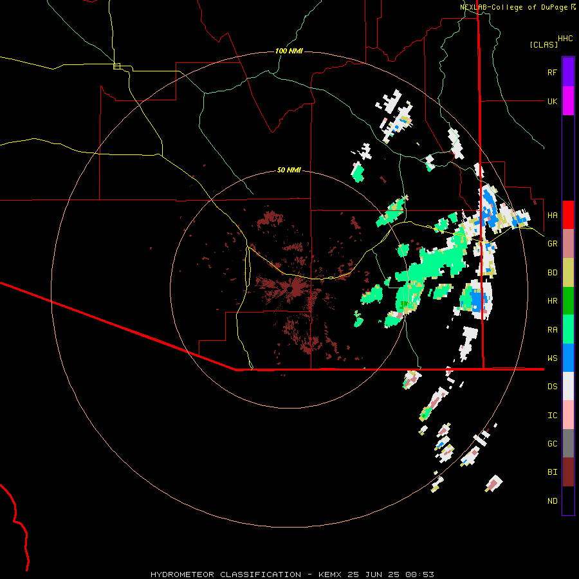
Task: Click the 'HR' legend label
Action: [x=552, y=301]
